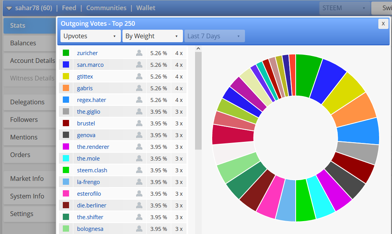Click the profile icon in the.giglio row
Viewport: 392px width, 234px height.
click(139, 111)
